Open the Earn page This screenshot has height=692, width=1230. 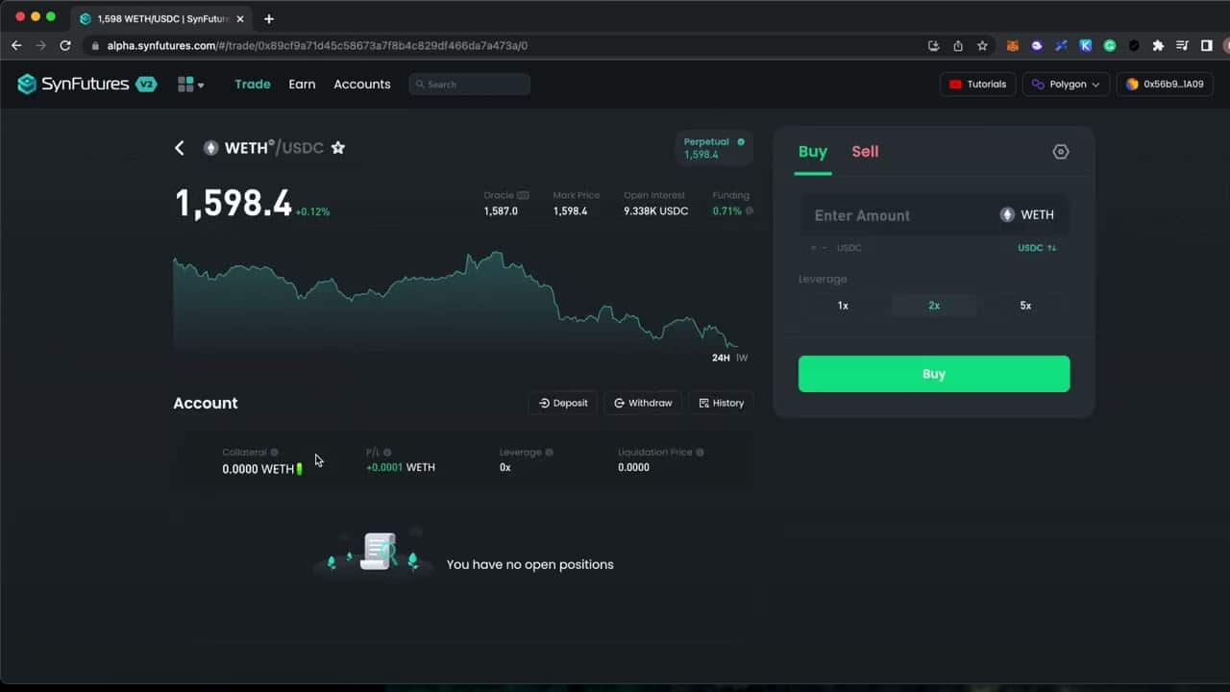click(x=302, y=84)
